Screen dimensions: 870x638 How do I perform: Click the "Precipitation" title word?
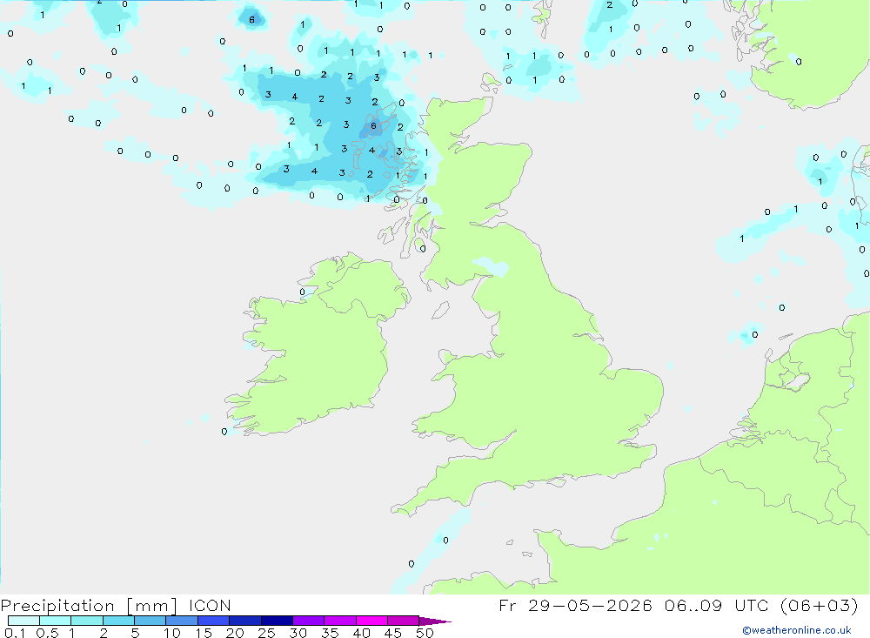57,605
